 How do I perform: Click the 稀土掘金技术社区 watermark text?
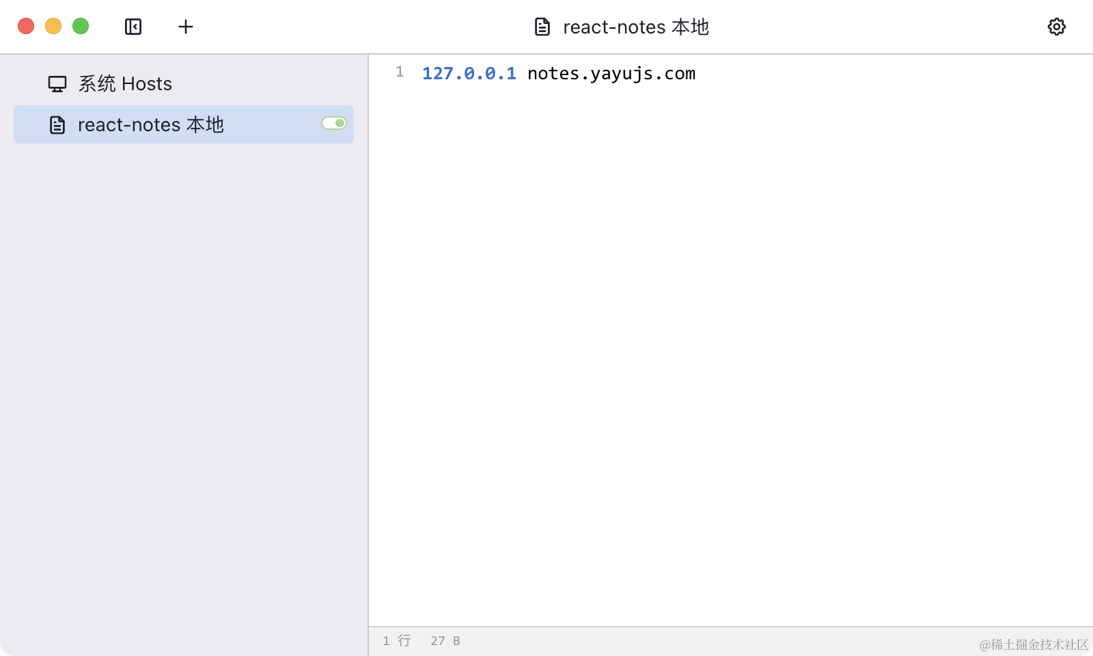pyautogui.click(x=1033, y=644)
